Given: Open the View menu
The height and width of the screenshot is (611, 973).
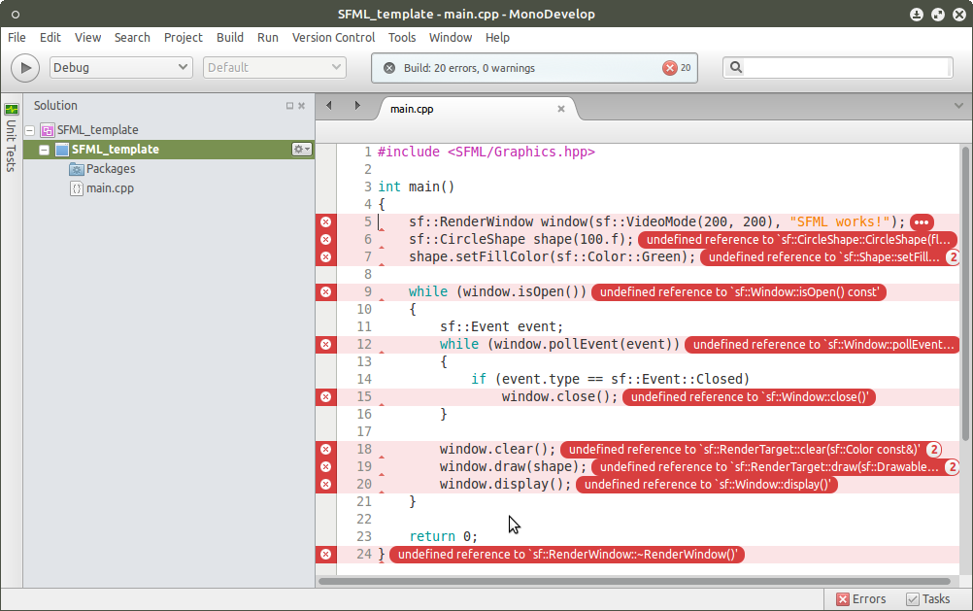Looking at the screenshot, I should [88, 37].
